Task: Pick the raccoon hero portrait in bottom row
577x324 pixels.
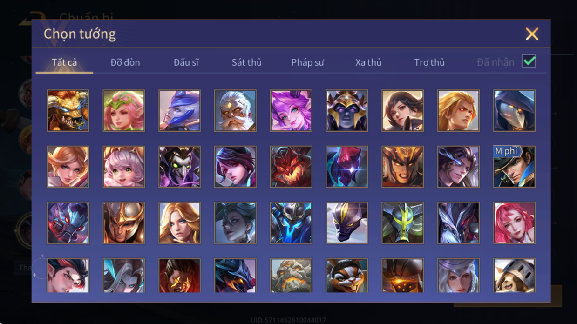Action: 347,276
